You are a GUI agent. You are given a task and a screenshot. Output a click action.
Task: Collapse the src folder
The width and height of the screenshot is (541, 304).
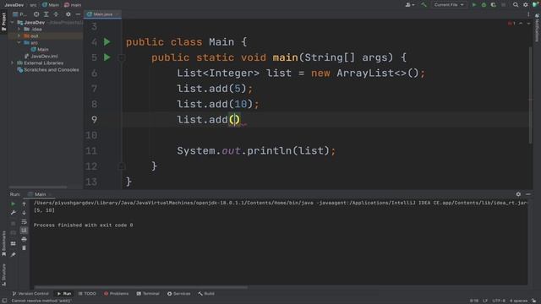tap(19, 43)
